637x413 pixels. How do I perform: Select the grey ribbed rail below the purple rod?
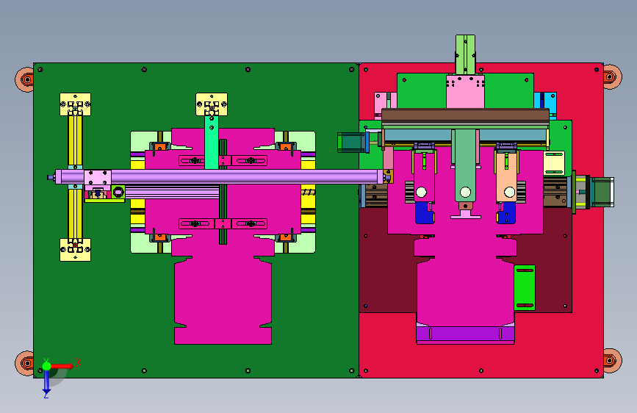(x=172, y=192)
